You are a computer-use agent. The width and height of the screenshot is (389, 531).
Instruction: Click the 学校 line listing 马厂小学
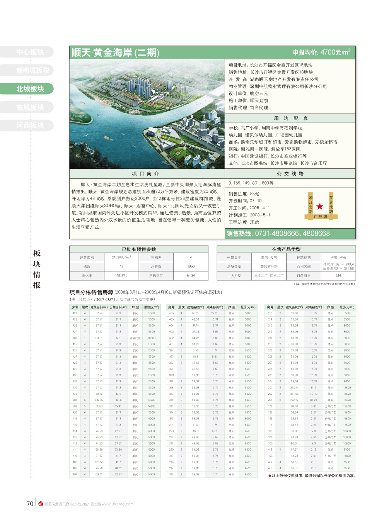click(x=265, y=128)
